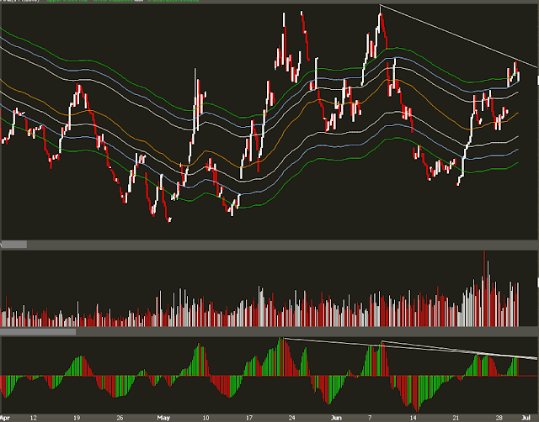Click the tallest red volume bar

click(484, 288)
